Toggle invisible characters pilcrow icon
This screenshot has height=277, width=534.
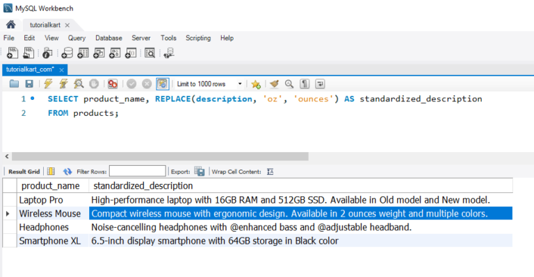(x=305, y=83)
